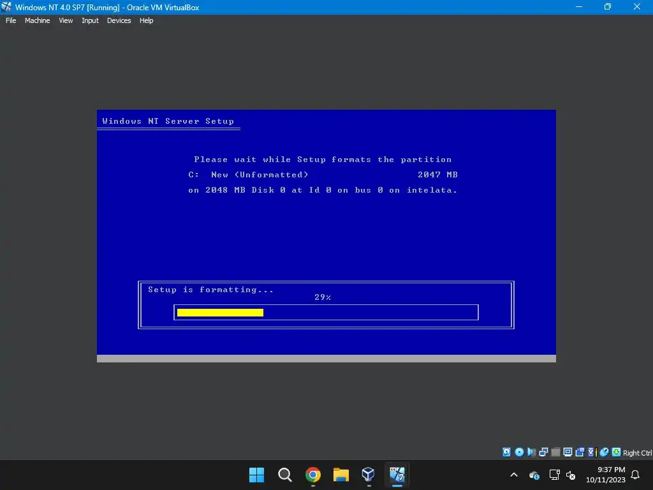
Task: Click the VirtualBox title bar app icon
Action: pyautogui.click(x=6, y=6)
